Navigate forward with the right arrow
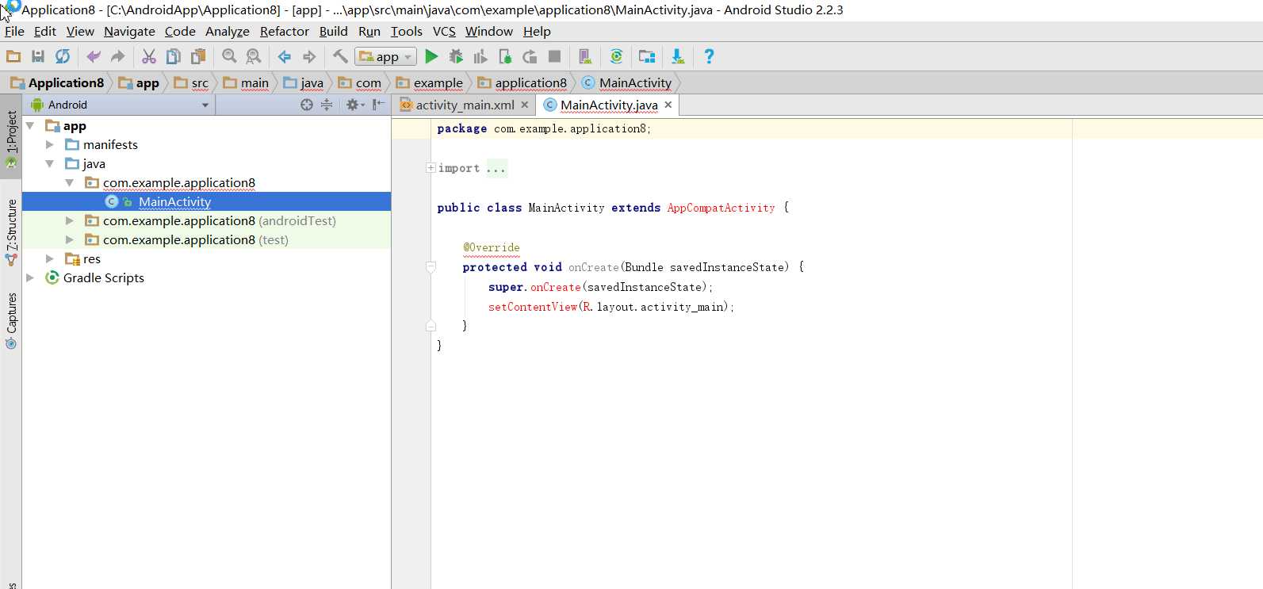Viewport: 1263px width, 589px height. 310,56
